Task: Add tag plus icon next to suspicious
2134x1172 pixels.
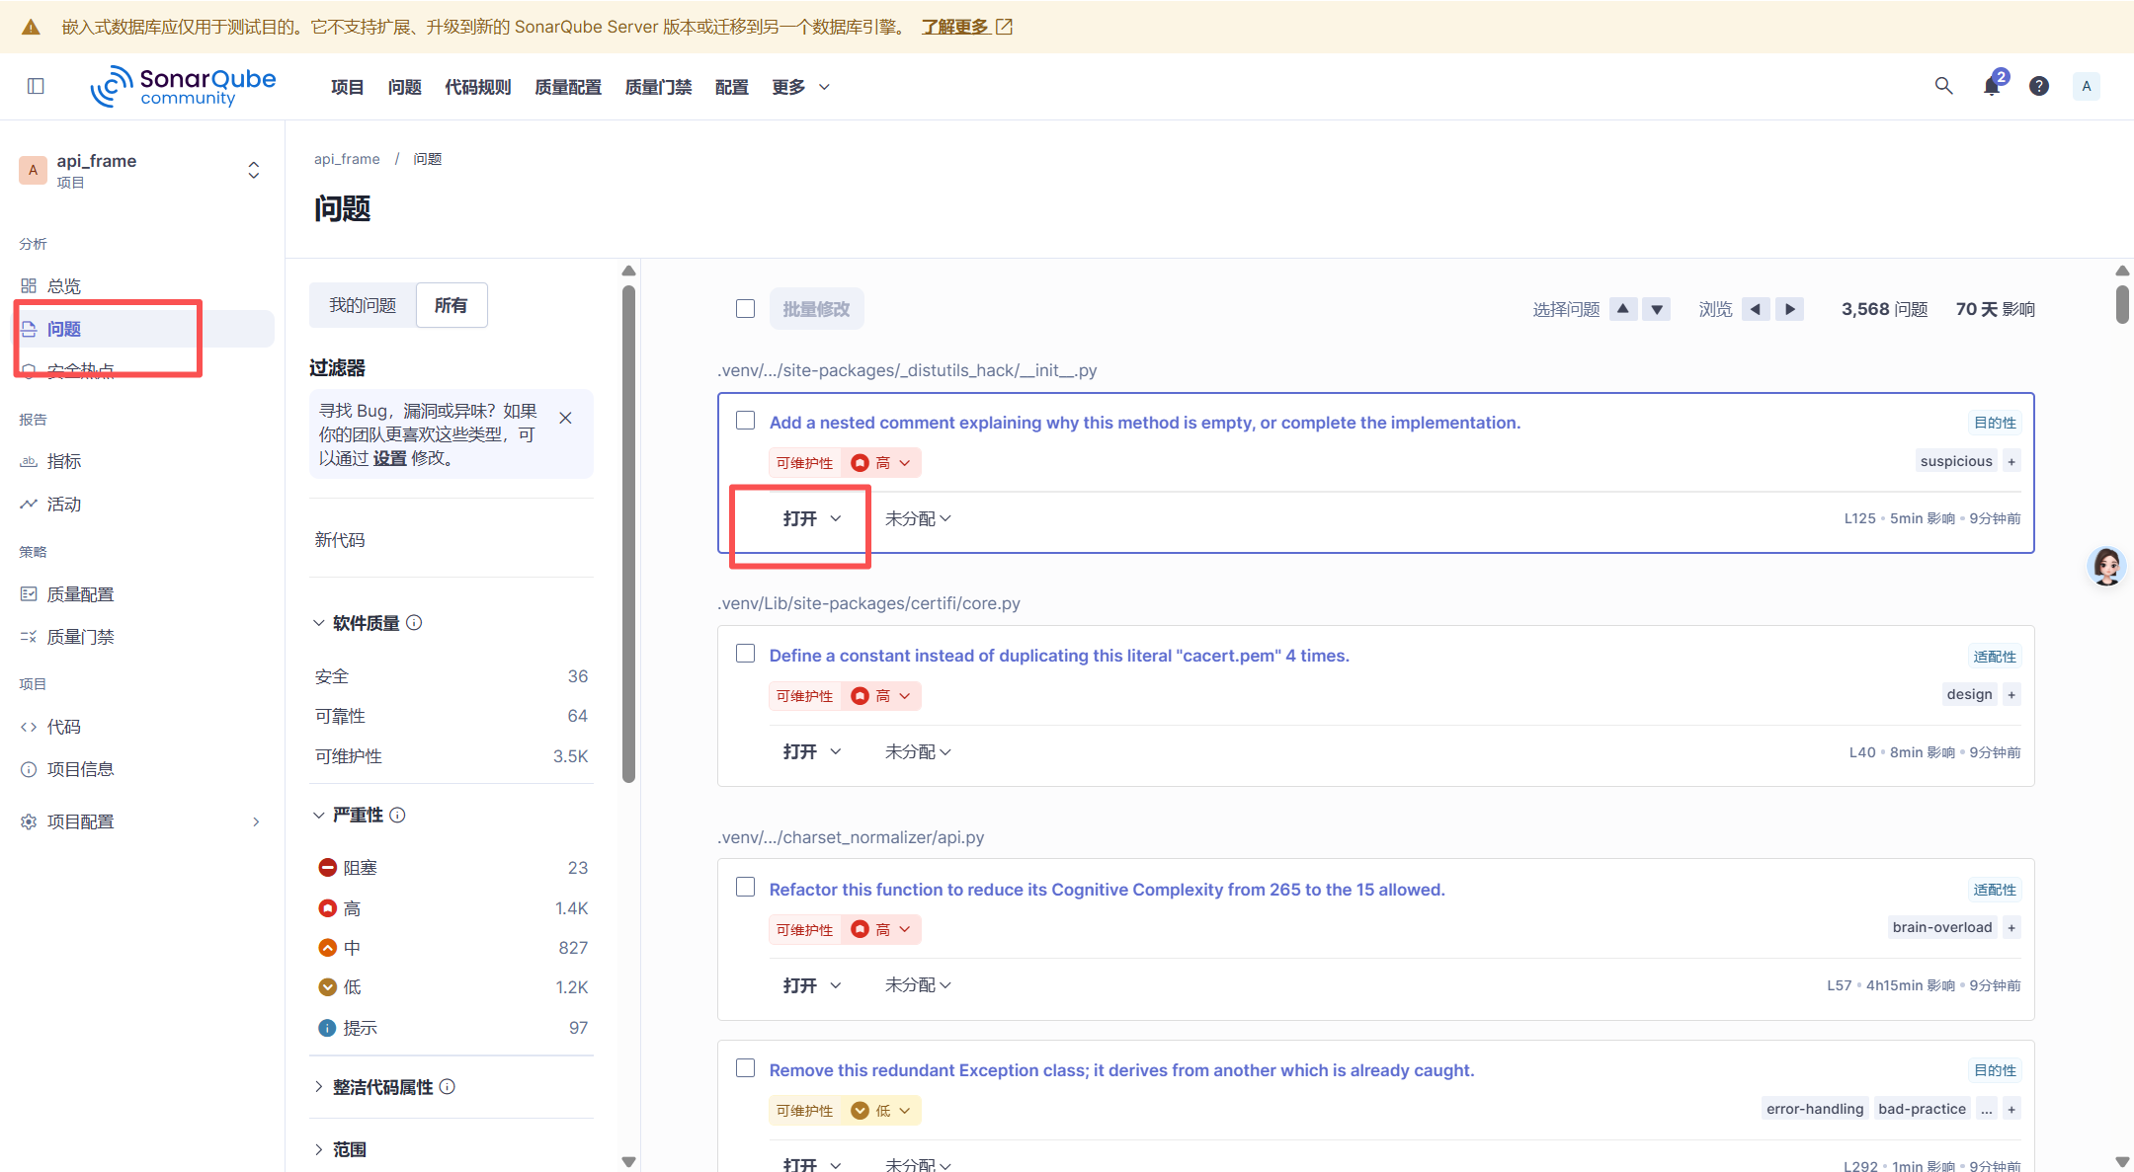Action: tap(2011, 461)
